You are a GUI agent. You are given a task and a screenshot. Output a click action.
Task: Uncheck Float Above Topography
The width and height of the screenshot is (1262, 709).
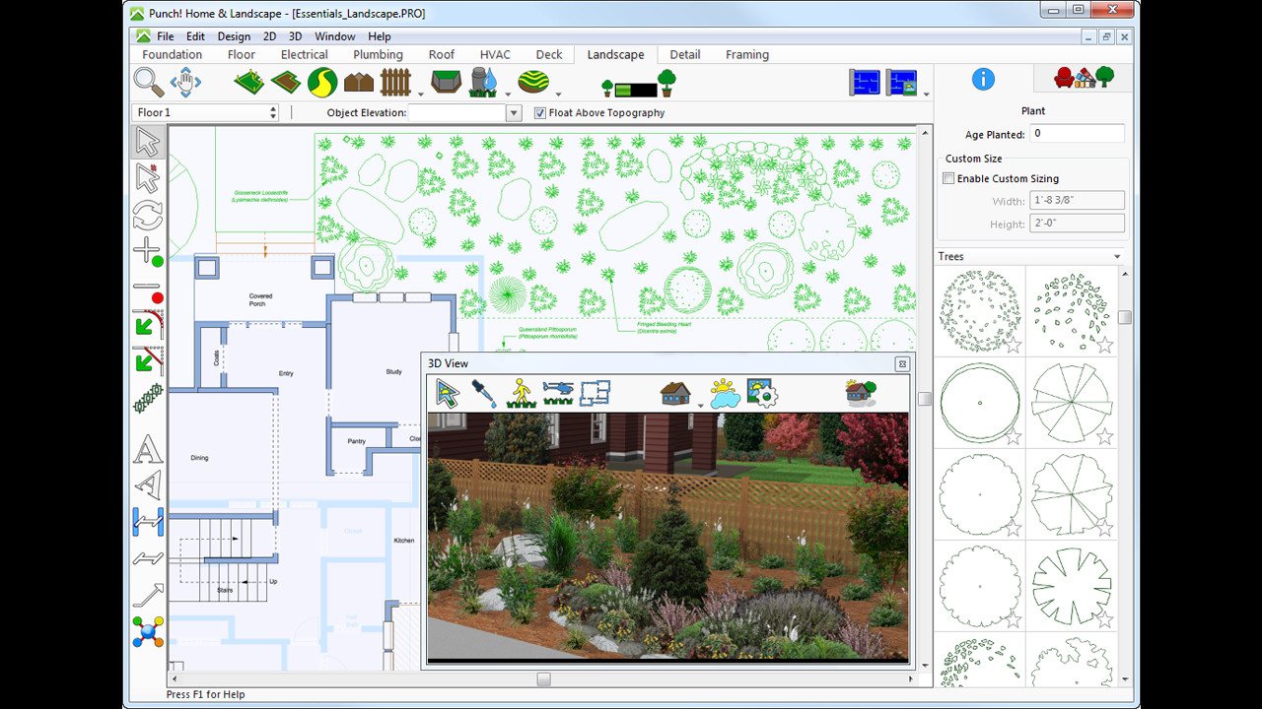539,112
